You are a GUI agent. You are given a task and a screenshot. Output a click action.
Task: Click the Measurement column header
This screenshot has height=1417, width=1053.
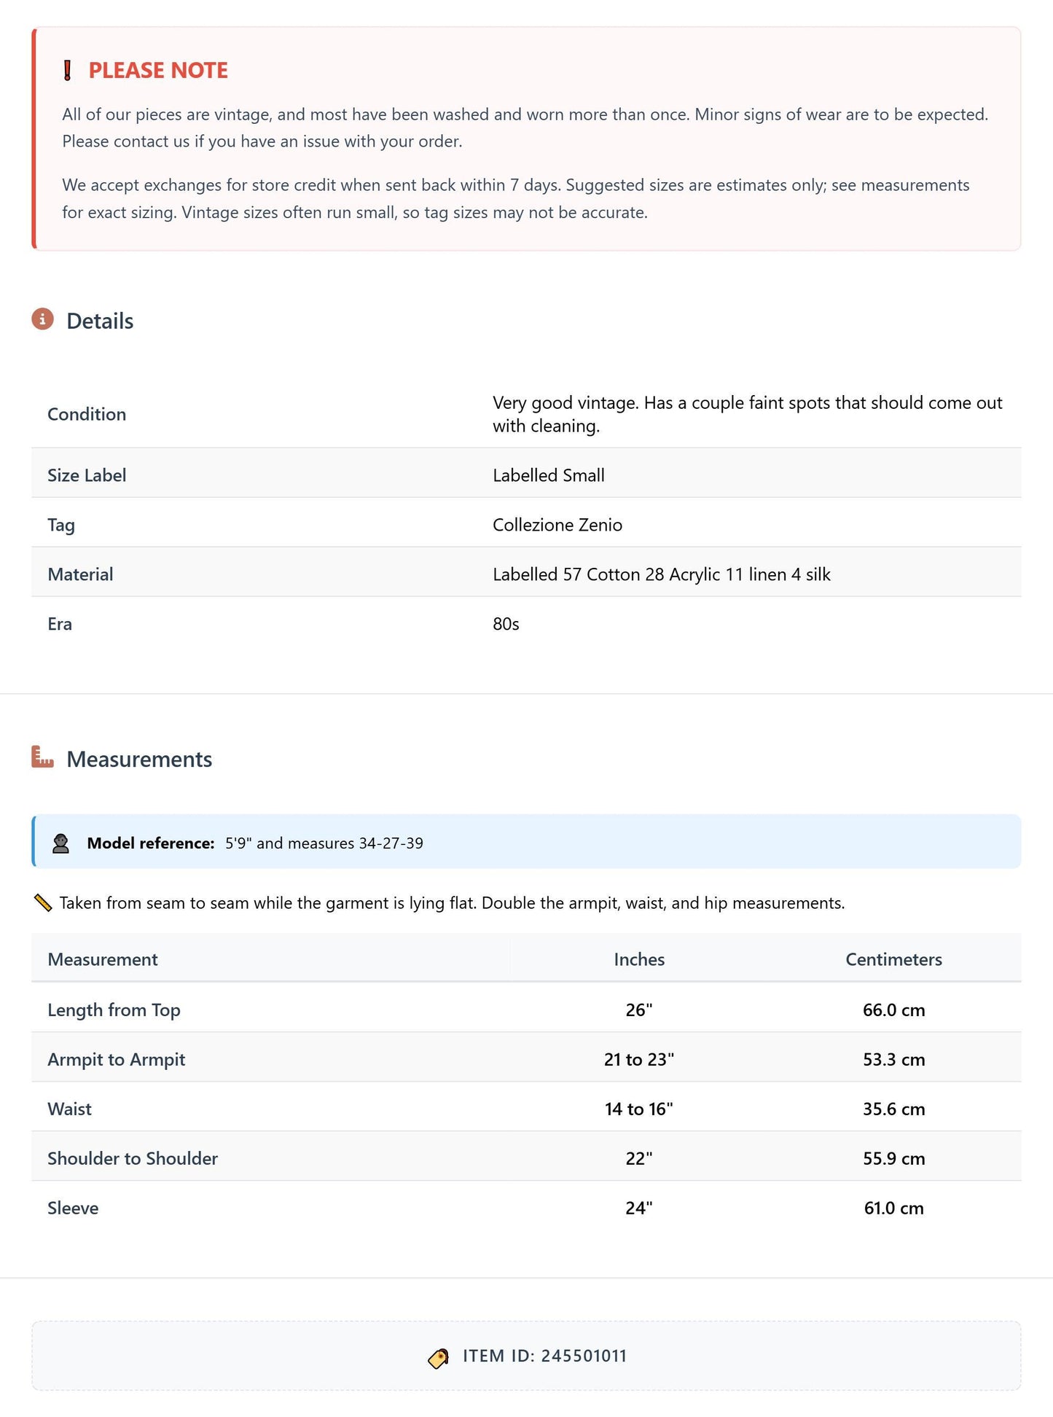point(103,959)
